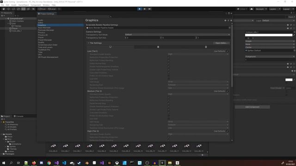Adjust the Project panel thumbnail size slider

(203, 155)
